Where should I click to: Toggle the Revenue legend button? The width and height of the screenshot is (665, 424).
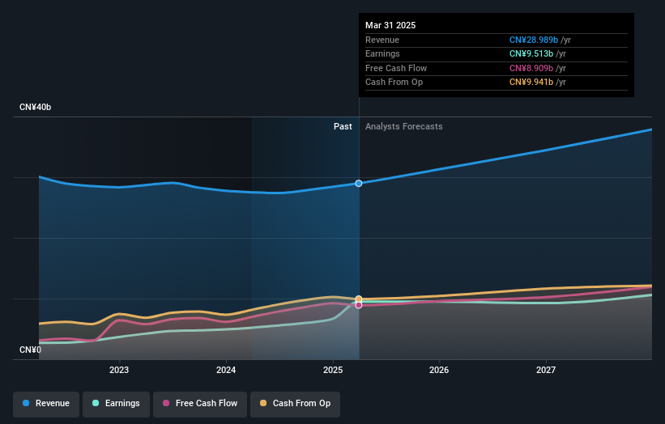pos(46,404)
